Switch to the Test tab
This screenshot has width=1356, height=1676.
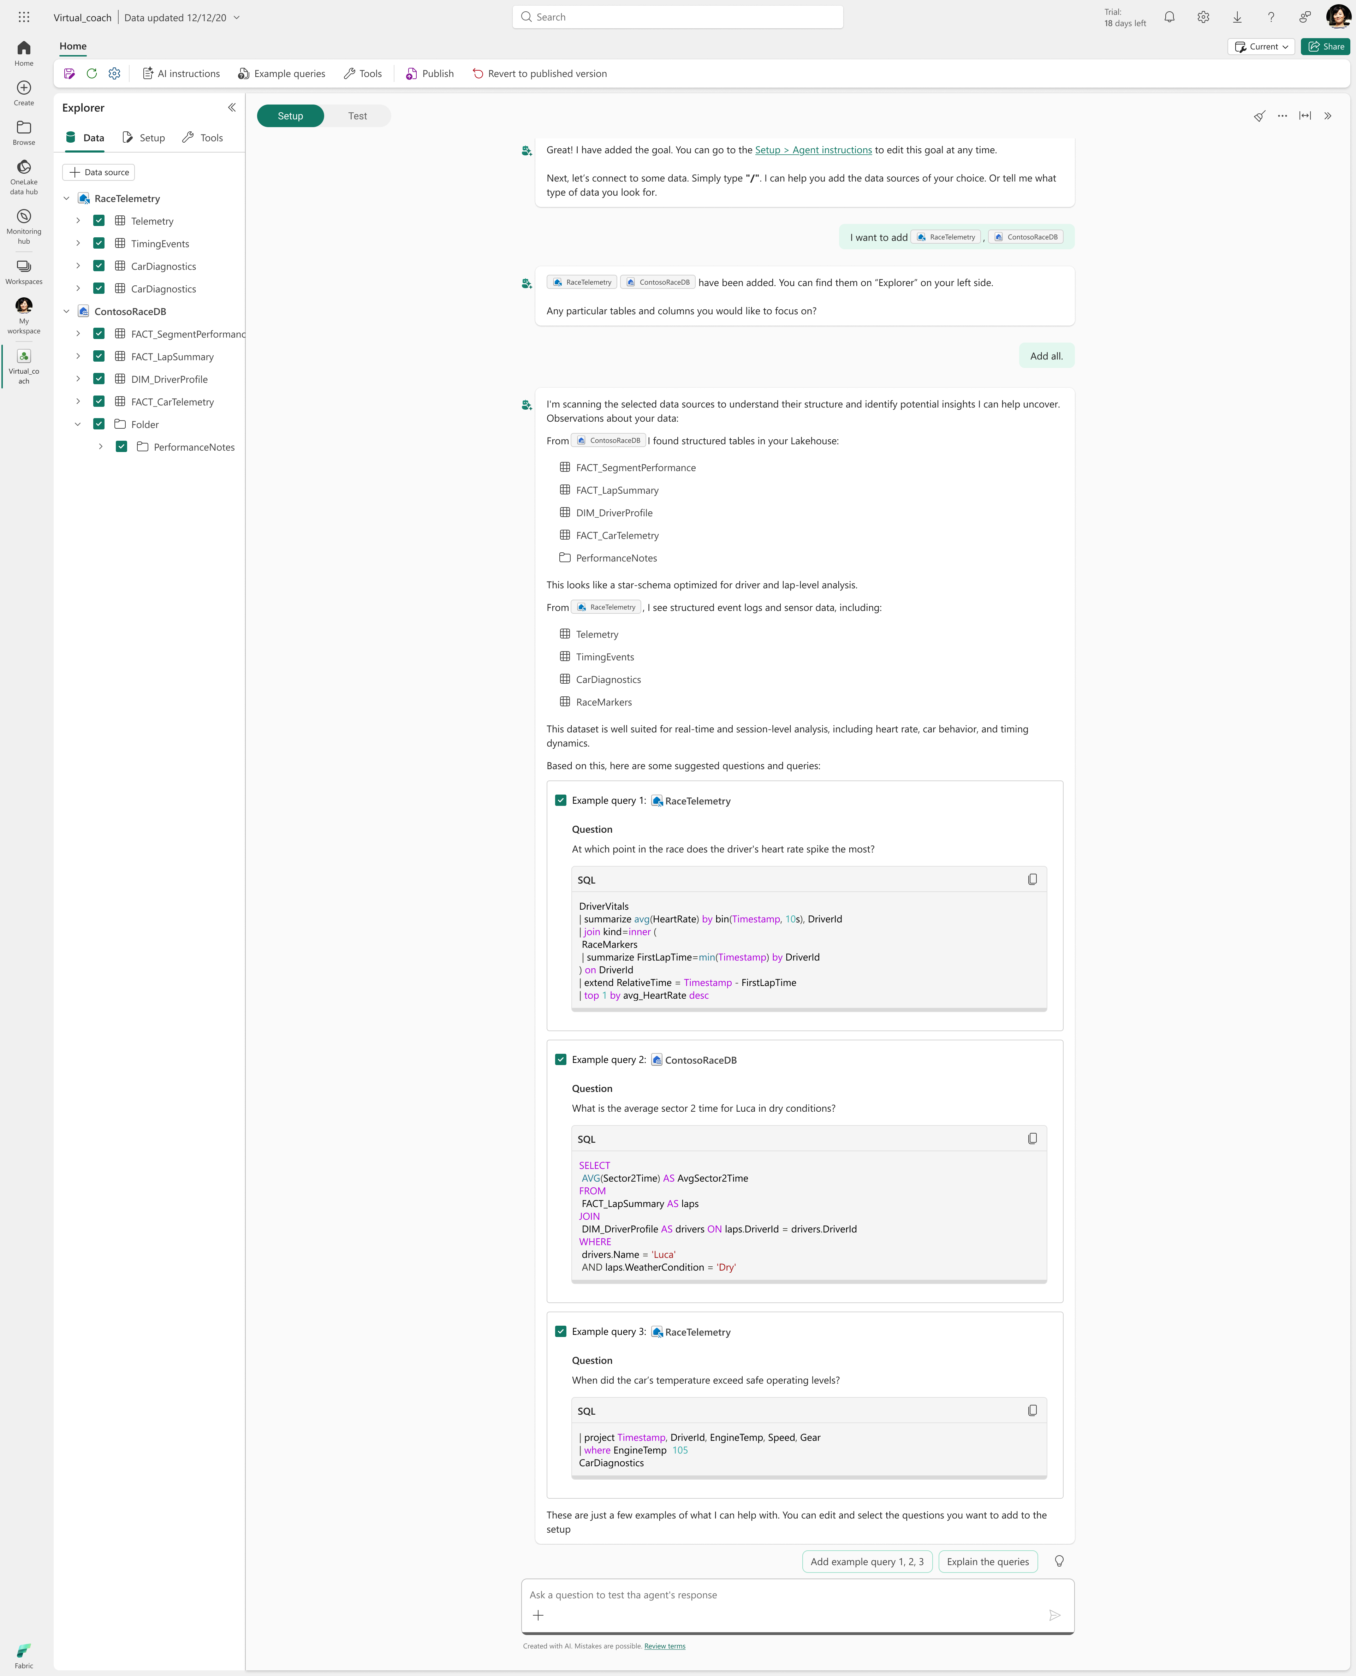[357, 115]
